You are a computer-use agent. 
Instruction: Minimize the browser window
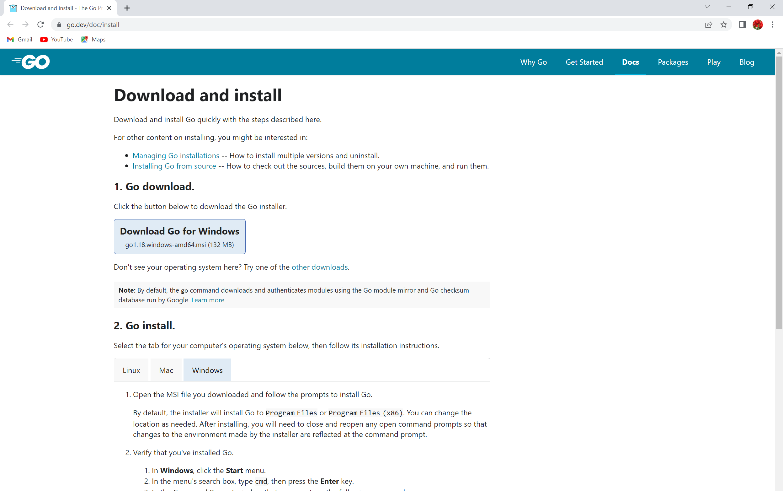click(729, 7)
